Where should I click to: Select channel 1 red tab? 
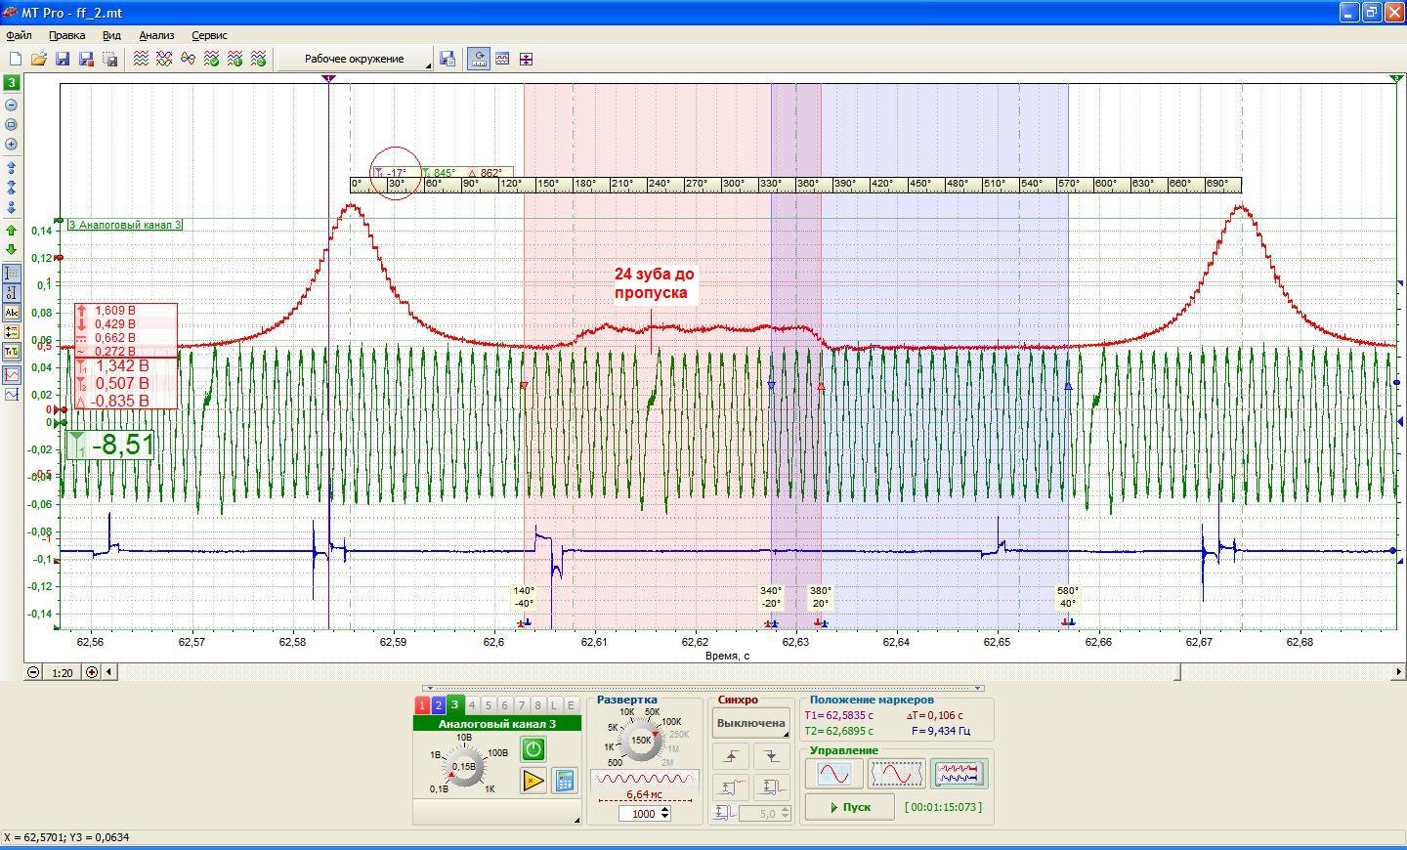pyautogui.click(x=422, y=705)
